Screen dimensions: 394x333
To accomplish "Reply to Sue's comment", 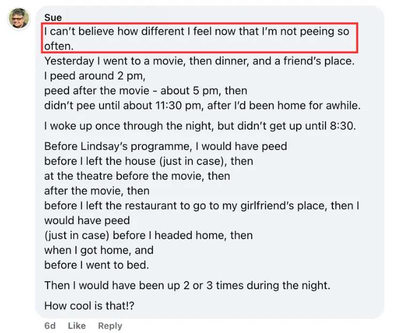I will [x=110, y=326].
